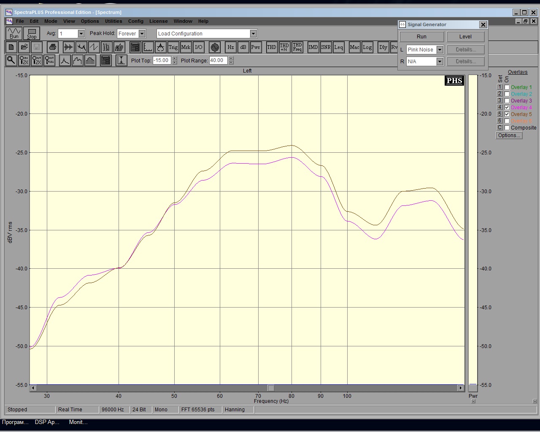Click the vertical autoscale arrows icon
Image resolution: width=540 pixels, height=432 pixels.
coord(121,60)
